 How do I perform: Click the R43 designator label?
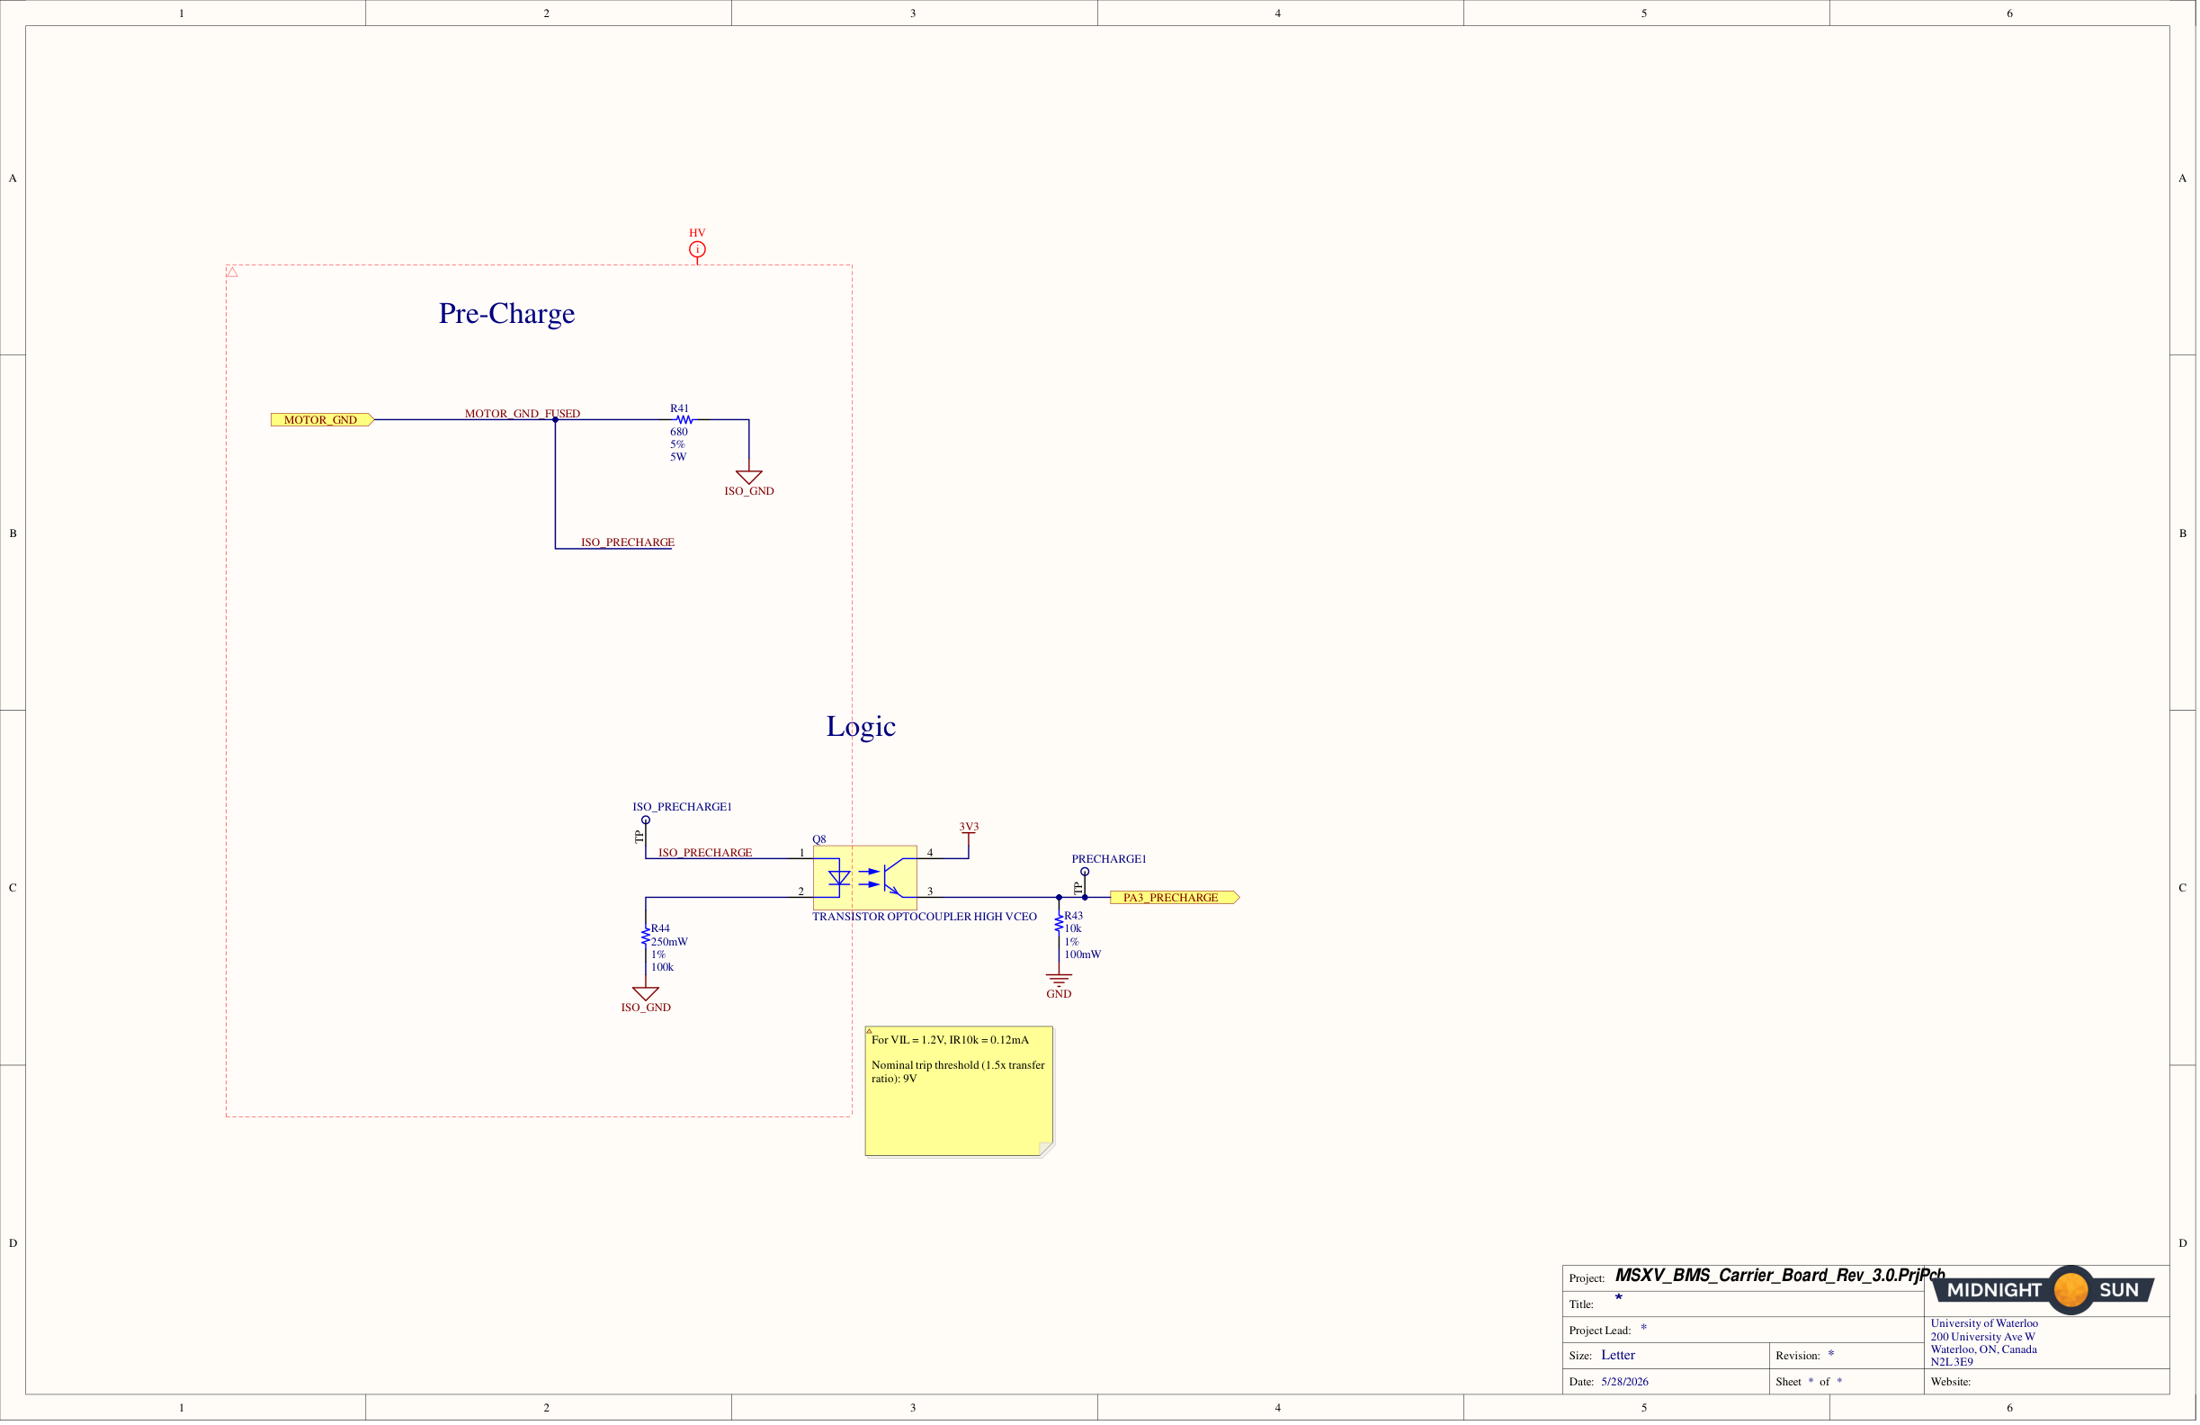point(1073,916)
